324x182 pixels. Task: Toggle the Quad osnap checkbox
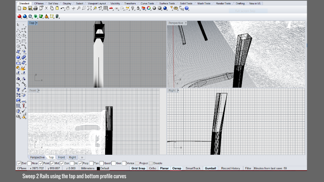pos(102,163)
